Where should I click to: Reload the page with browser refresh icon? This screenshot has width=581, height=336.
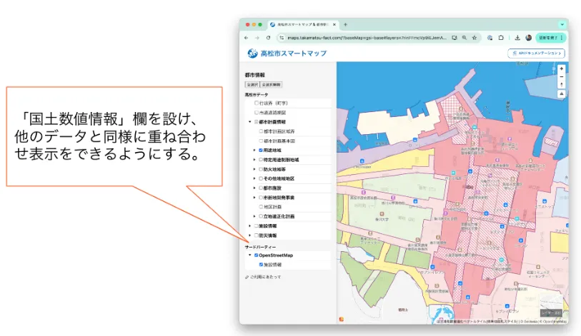pyautogui.click(x=268, y=38)
